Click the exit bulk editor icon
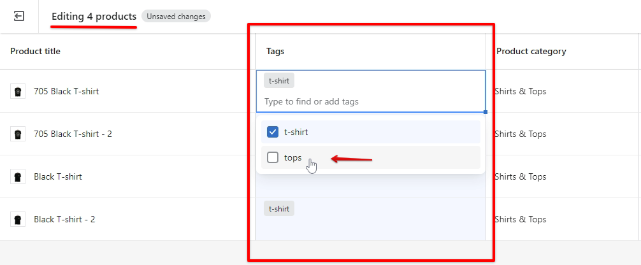The height and width of the screenshot is (265, 641). (20, 17)
